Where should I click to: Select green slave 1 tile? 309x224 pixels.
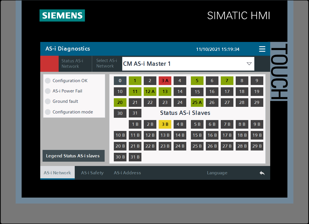(135, 80)
